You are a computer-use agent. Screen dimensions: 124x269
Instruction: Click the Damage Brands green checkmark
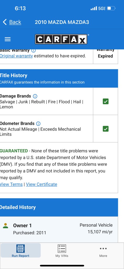point(106,102)
